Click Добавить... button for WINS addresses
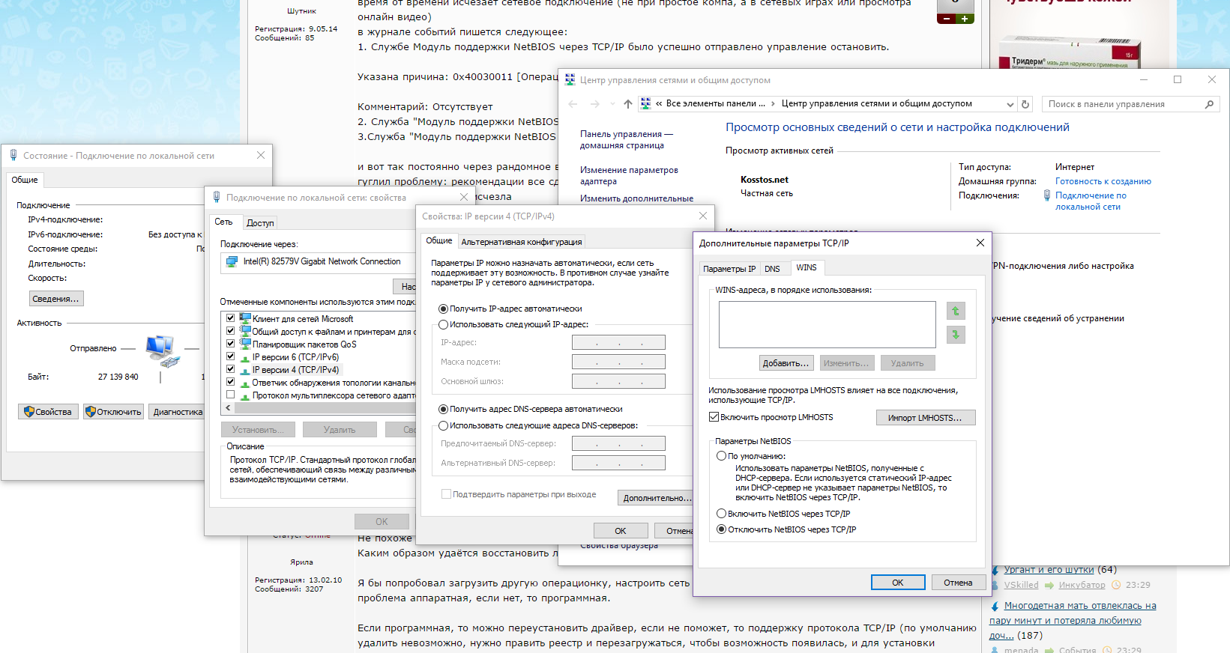 pyautogui.click(x=786, y=363)
